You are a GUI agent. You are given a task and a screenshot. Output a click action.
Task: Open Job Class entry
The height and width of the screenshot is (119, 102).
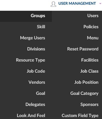pyautogui.click(x=89, y=71)
